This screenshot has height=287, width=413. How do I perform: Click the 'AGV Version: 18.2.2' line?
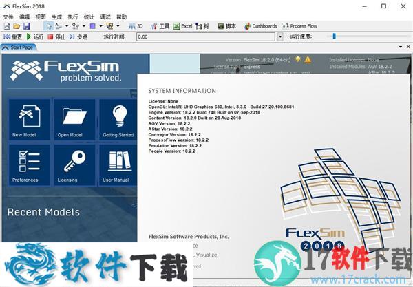[x=169, y=123]
